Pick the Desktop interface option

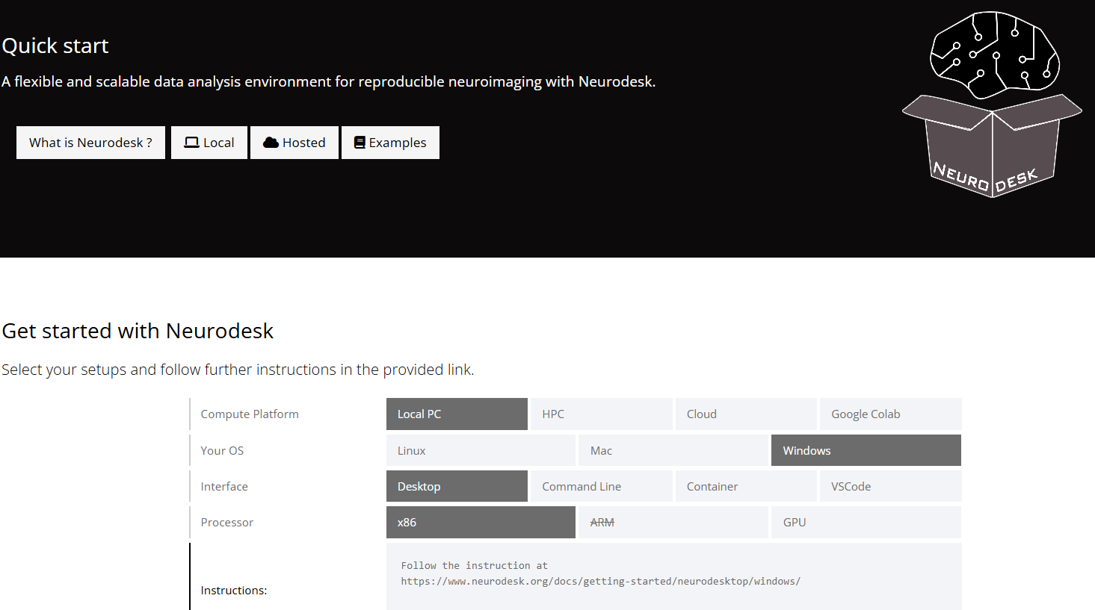coord(457,486)
